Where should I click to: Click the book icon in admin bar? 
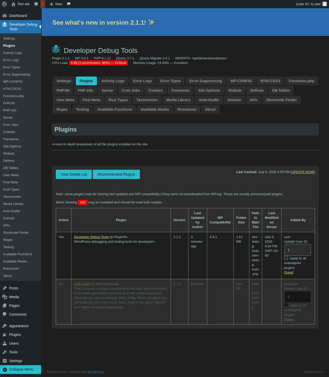pyautogui.click(x=69, y=4)
